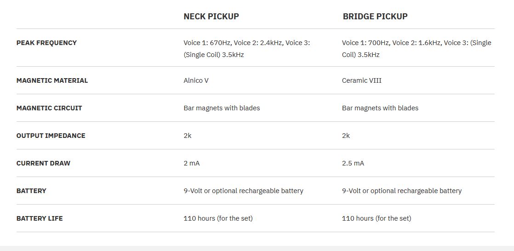Screen dimensions: 514x251
Task: Click the bridge pickup 2k impedance value
Action: click(x=346, y=135)
